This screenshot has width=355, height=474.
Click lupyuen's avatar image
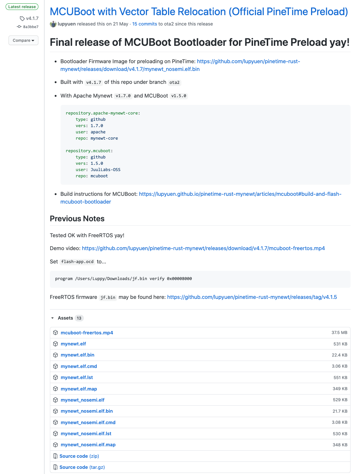click(x=53, y=24)
